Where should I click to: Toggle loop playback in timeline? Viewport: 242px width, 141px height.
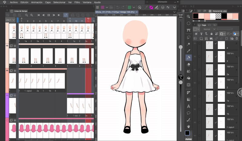pos(65,15)
